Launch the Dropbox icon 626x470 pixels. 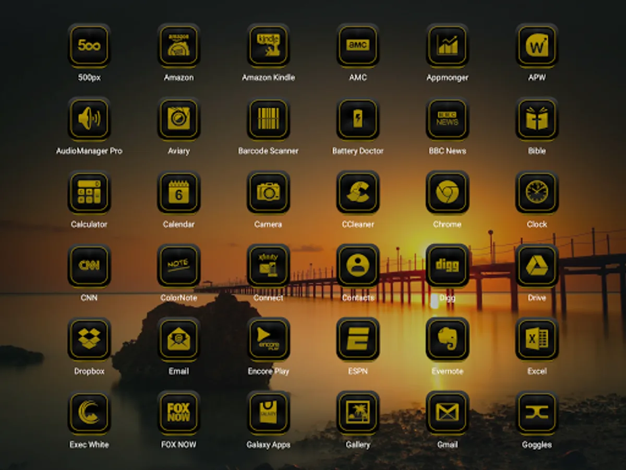click(89, 339)
